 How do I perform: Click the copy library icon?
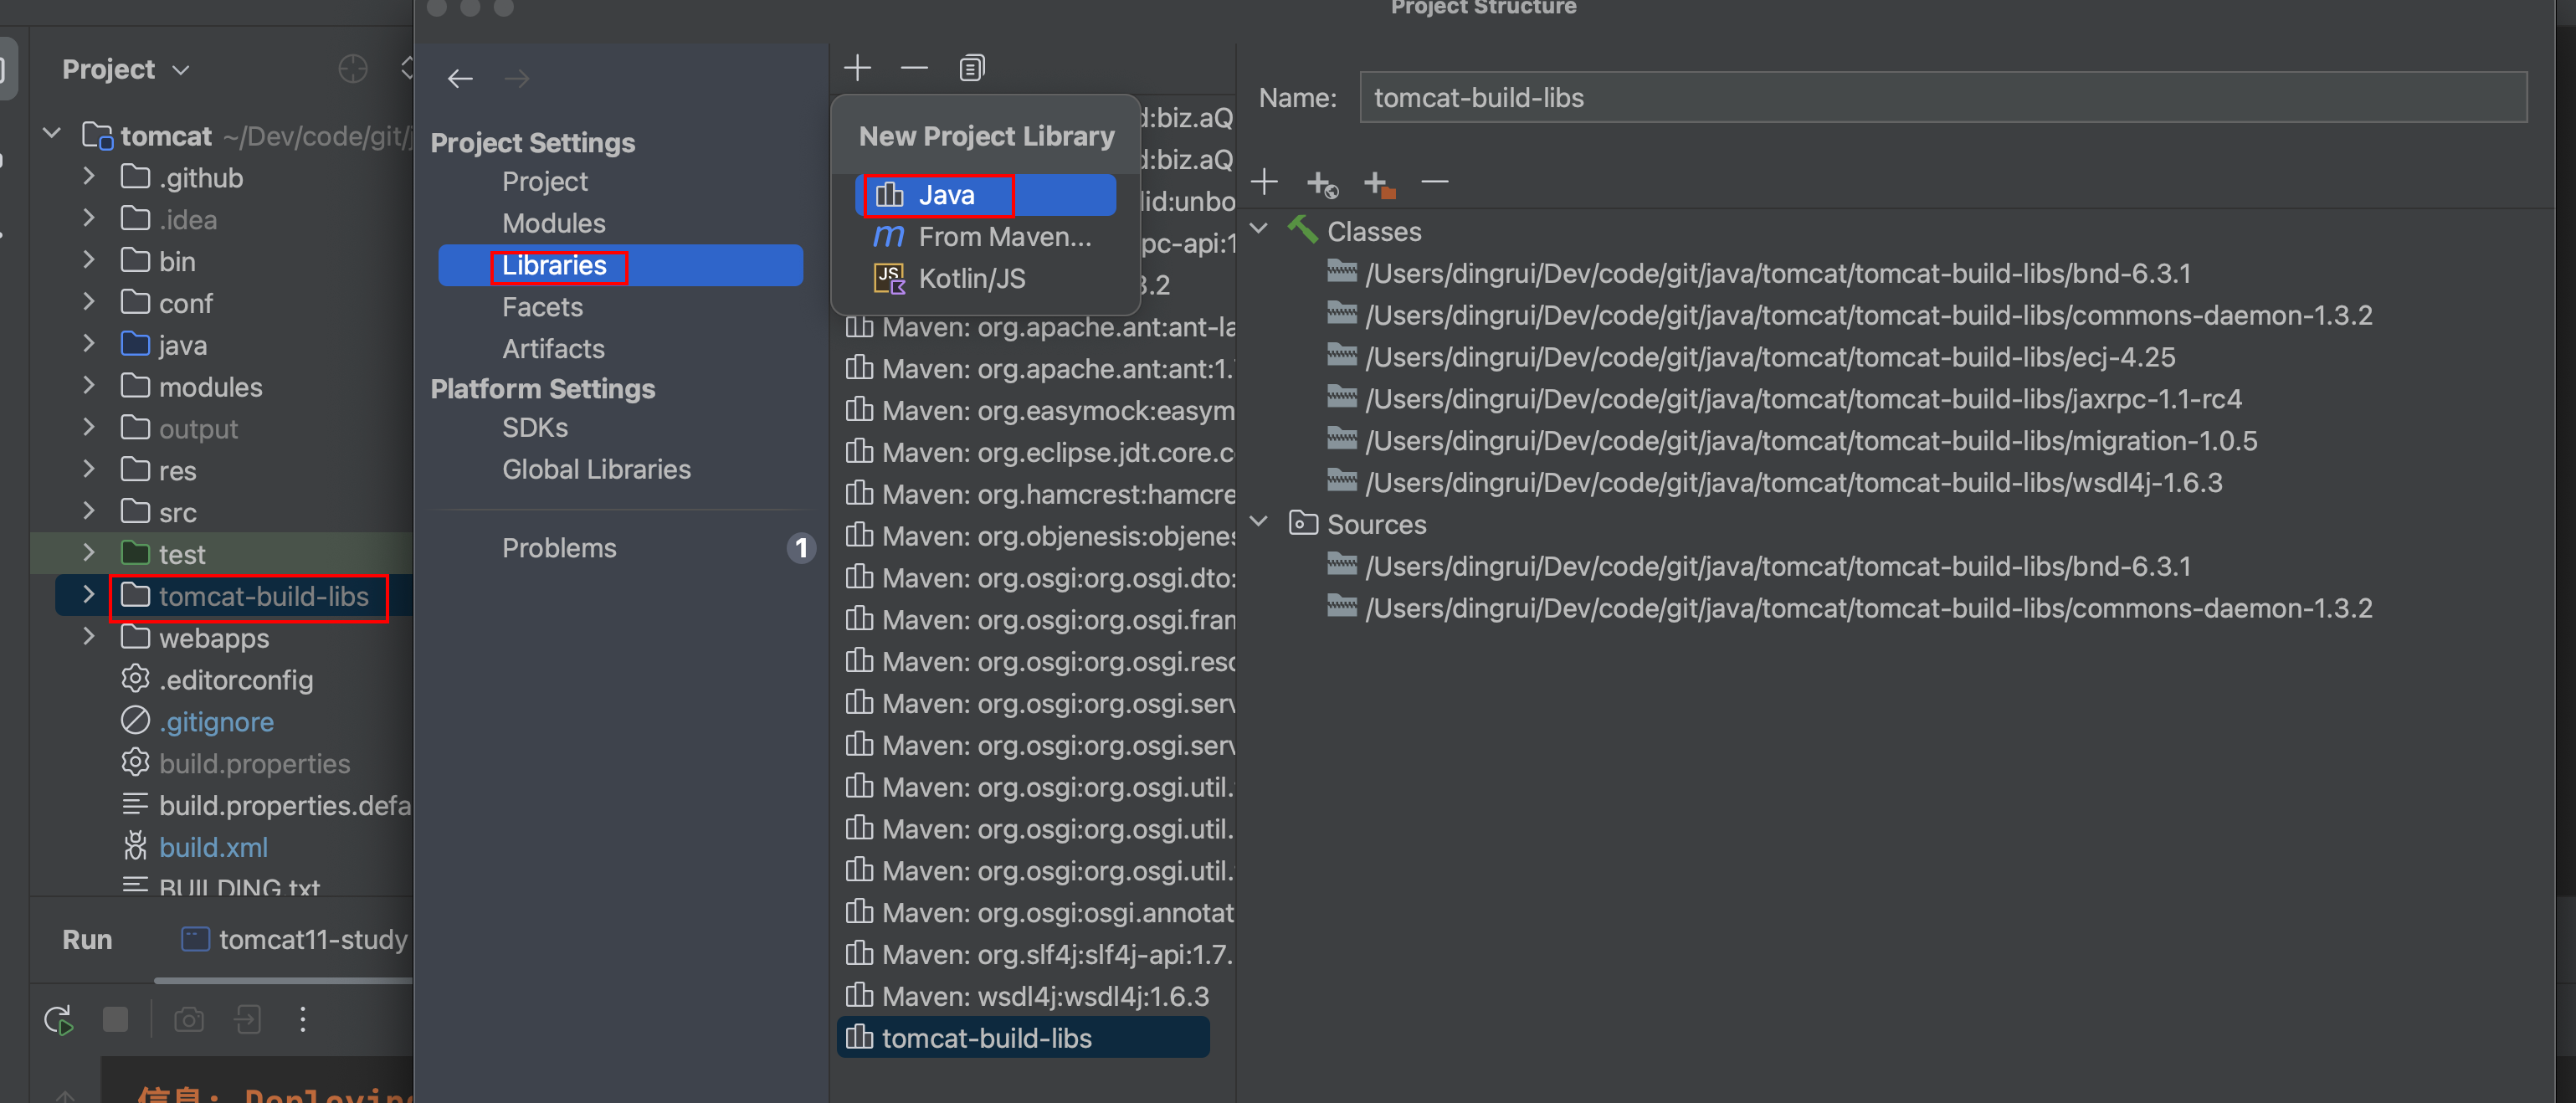pyautogui.click(x=971, y=68)
